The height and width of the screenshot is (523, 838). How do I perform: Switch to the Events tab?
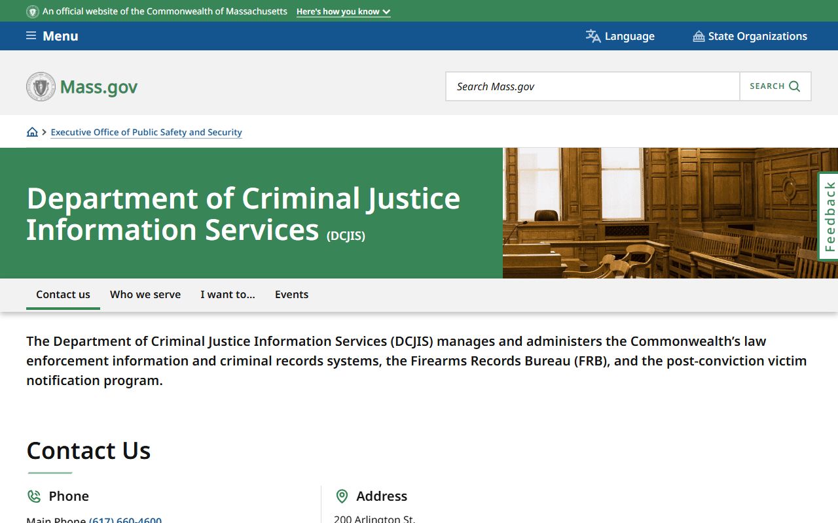[291, 294]
